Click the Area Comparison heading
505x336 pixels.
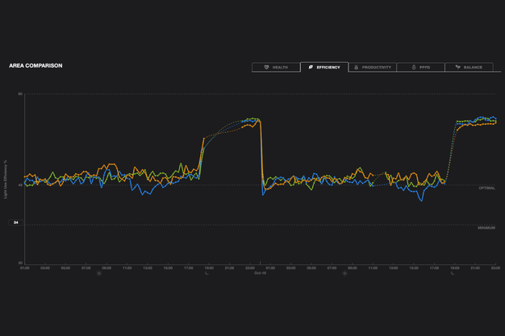35,65
